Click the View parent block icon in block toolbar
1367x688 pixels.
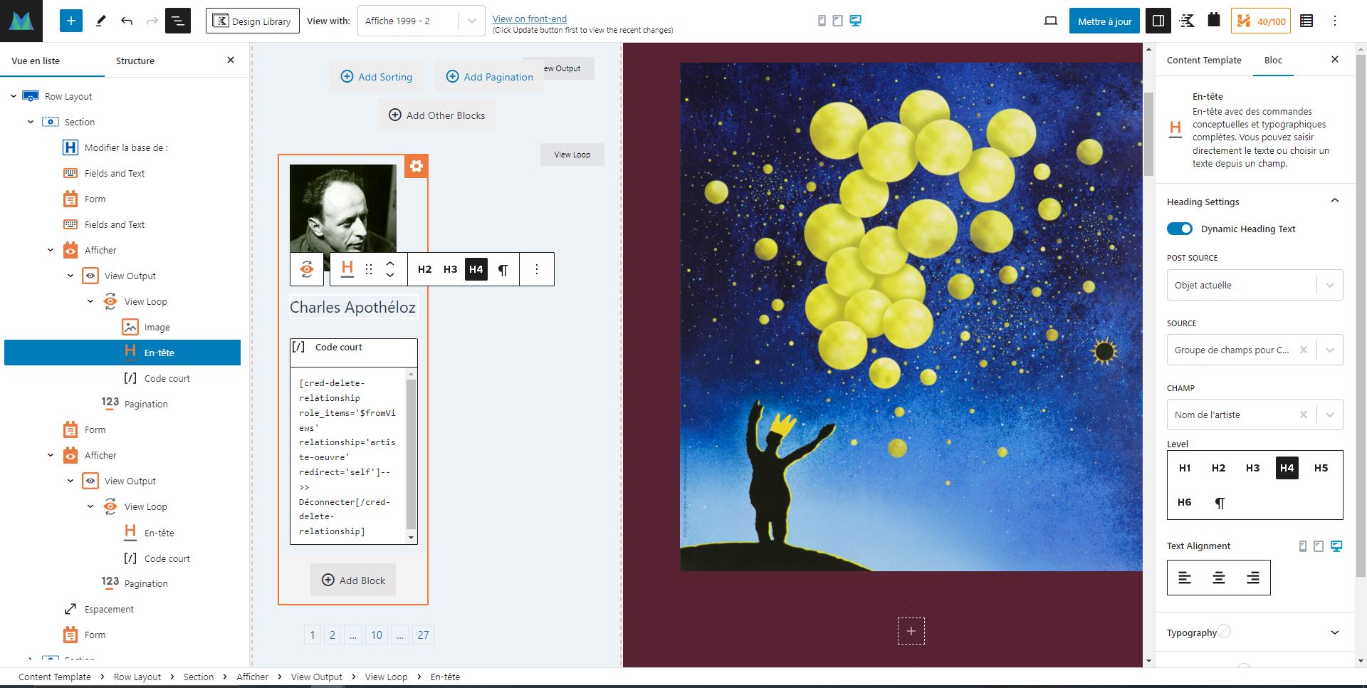pos(307,269)
